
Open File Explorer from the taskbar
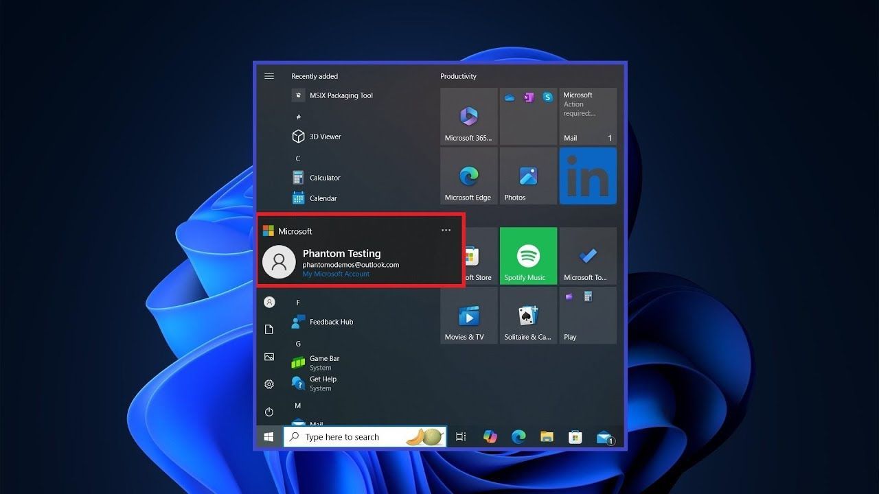[x=547, y=437]
